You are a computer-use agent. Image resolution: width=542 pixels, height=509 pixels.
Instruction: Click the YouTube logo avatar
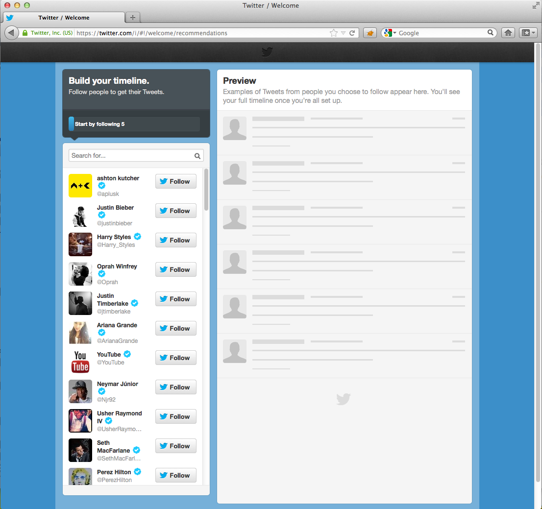pos(80,362)
